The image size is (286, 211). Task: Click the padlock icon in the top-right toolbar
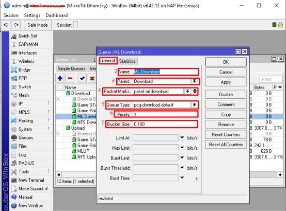pos(280,25)
